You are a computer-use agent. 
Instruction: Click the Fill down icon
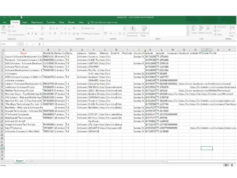(x=215, y=30)
